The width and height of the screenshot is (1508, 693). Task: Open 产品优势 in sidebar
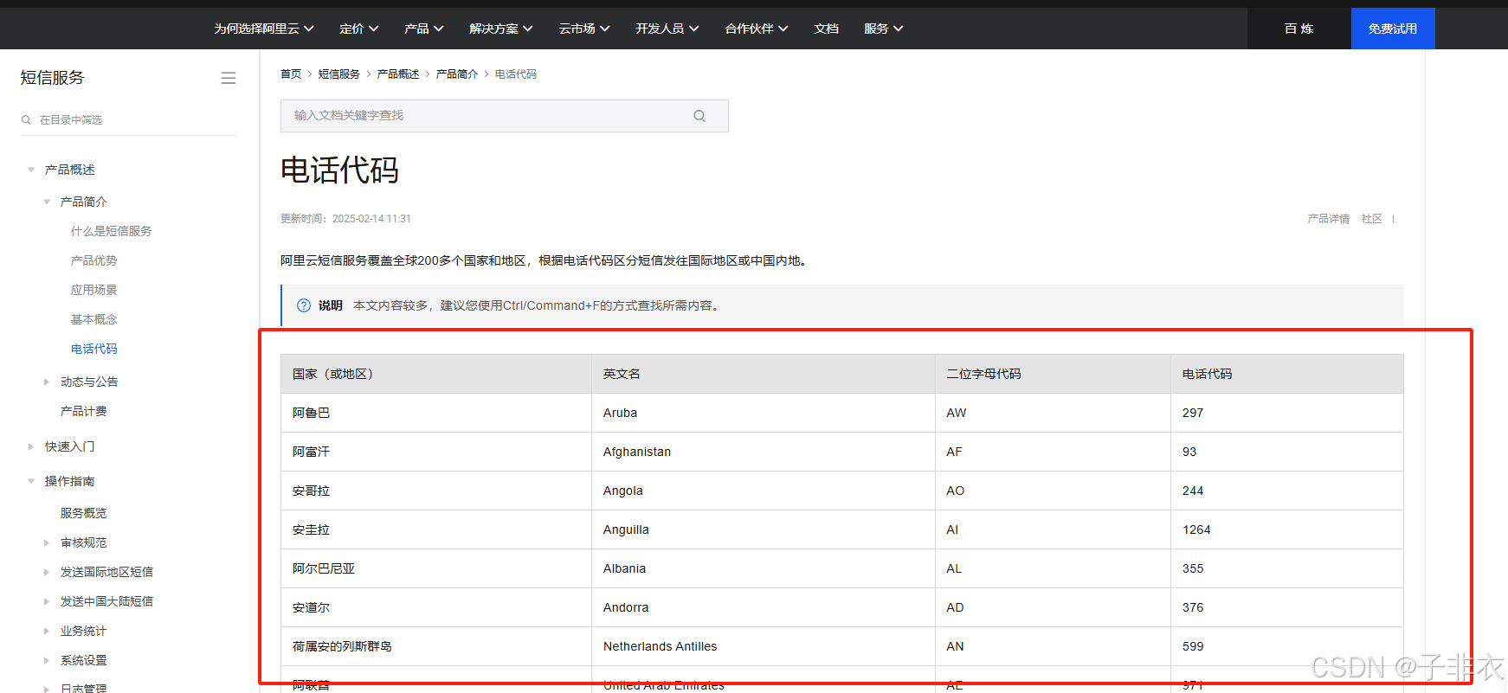[93, 260]
